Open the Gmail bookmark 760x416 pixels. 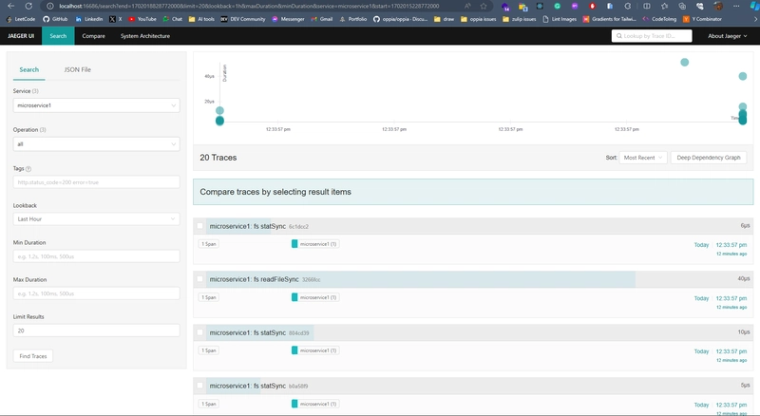click(322, 19)
